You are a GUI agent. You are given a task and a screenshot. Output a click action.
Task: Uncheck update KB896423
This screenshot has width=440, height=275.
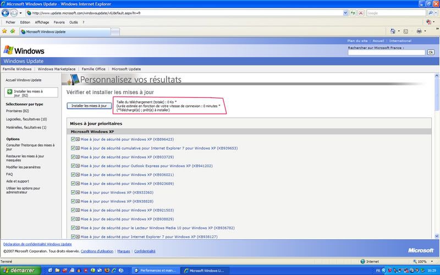pos(73,139)
